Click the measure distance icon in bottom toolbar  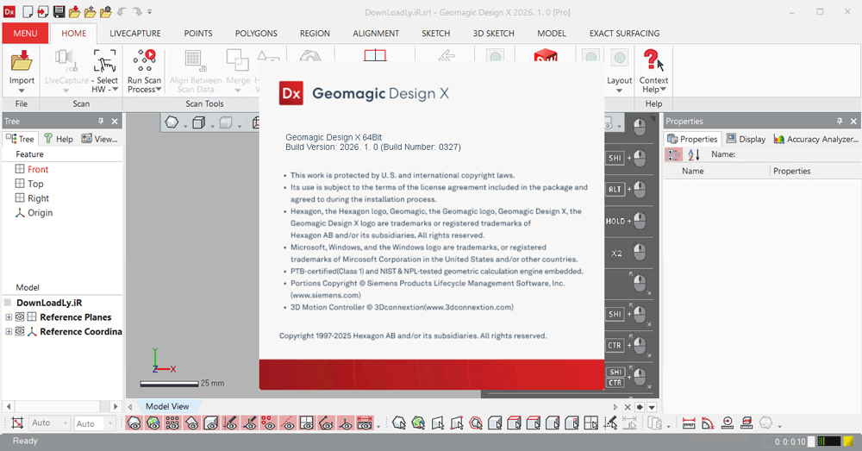click(688, 423)
